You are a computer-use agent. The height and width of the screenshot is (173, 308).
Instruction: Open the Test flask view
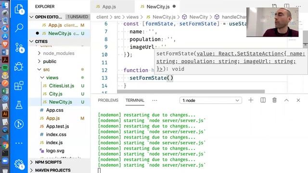click(19, 105)
